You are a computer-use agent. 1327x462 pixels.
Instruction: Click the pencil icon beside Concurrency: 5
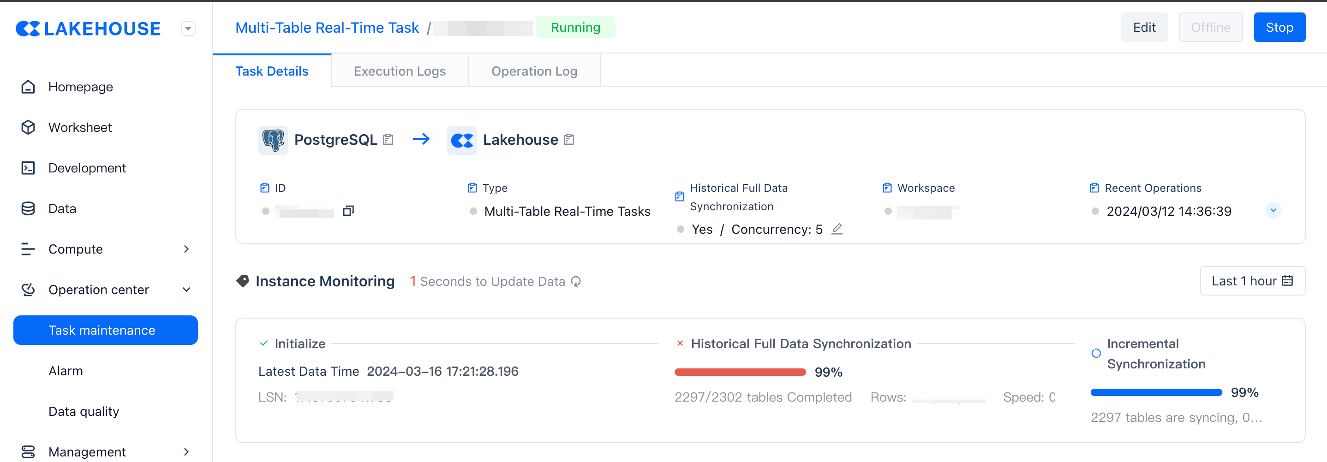click(x=837, y=229)
